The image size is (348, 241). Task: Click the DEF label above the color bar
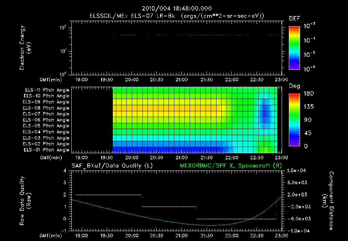pos(295,19)
